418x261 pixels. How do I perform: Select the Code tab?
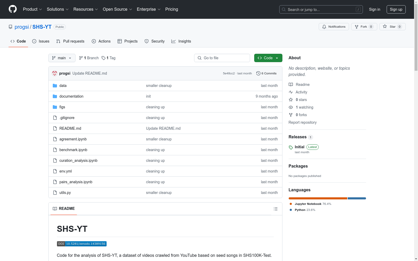(x=18, y=41)
